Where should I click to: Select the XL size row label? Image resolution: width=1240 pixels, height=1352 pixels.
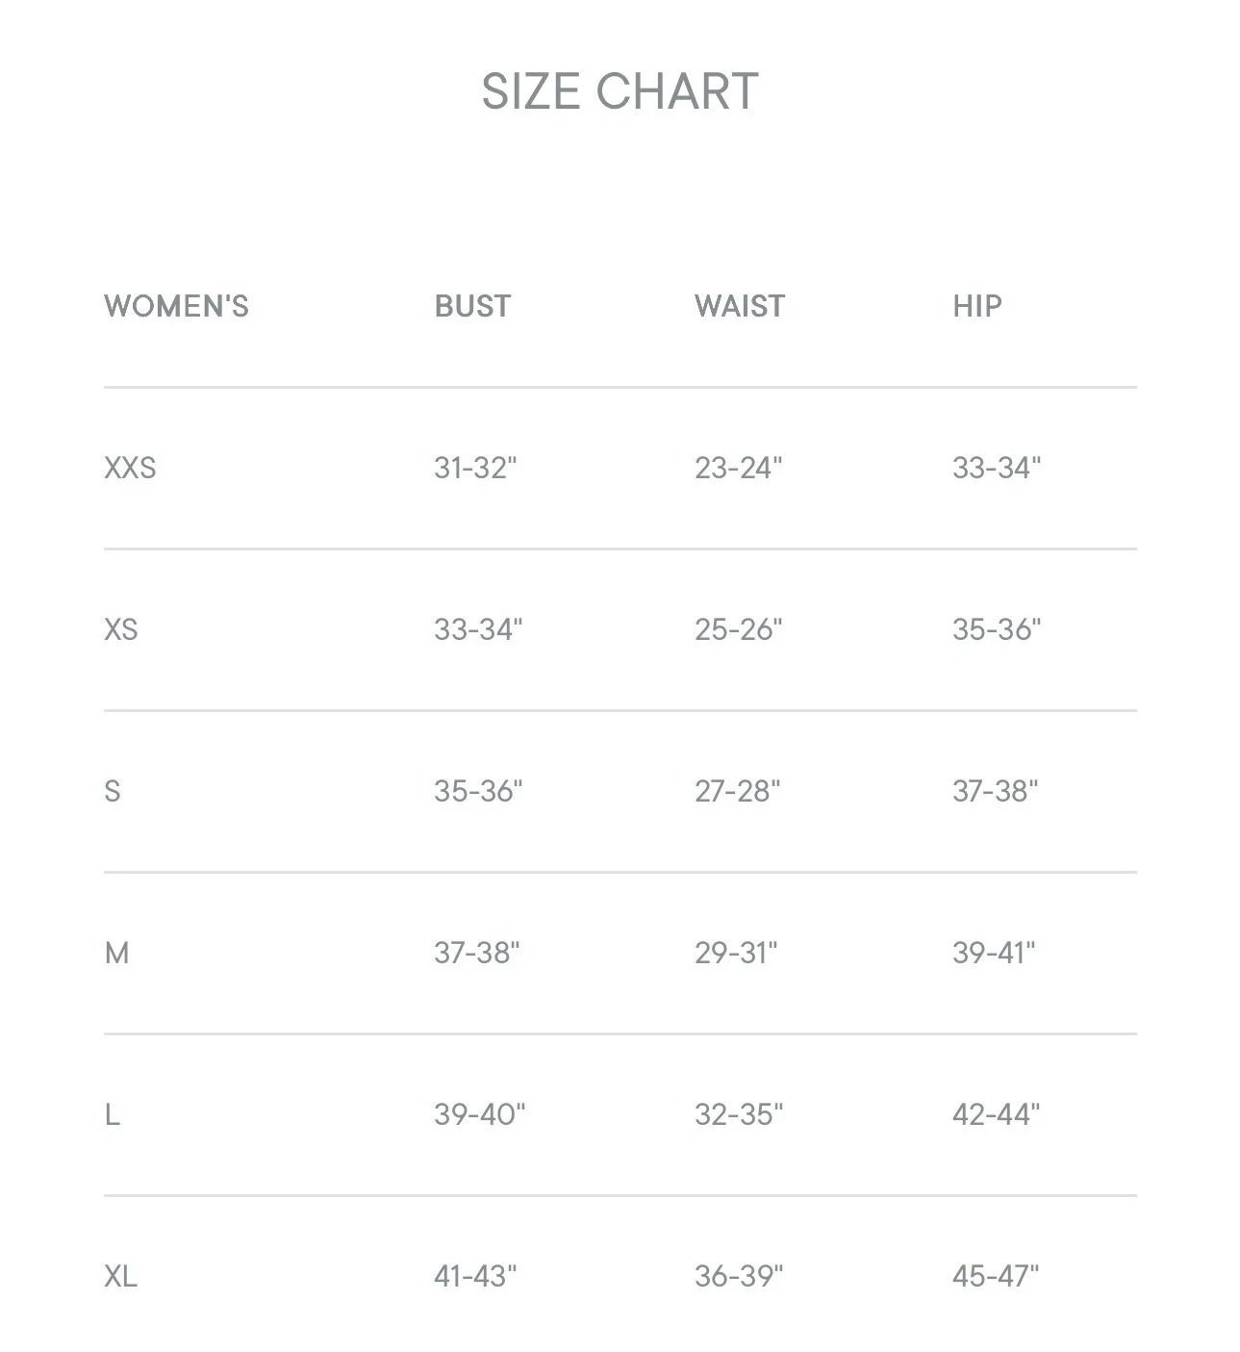(x=120, y=1276)
